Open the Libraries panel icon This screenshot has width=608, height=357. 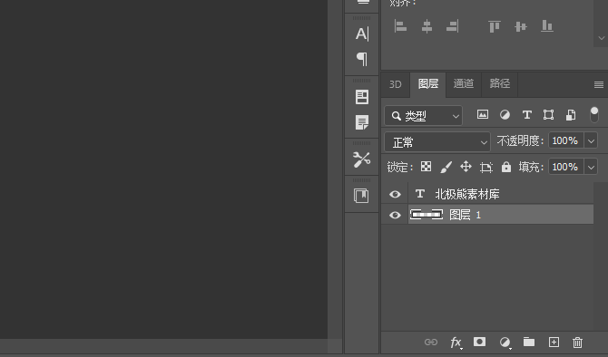tap(361, 196)
